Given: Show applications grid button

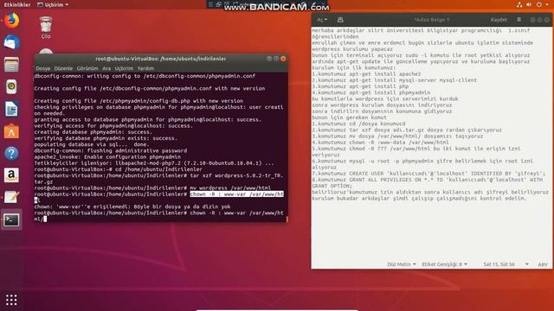Looking at the screenshot, I should pyautogui.click(x=11, y=300).
